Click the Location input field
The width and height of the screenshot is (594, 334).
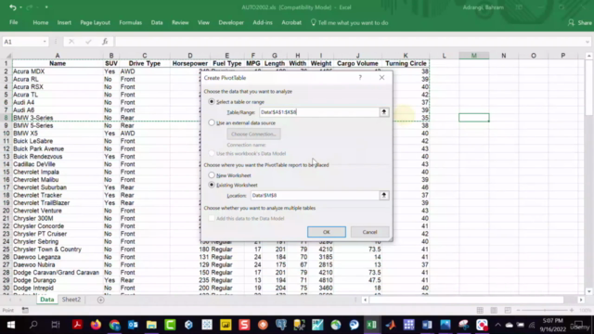[x=315, y=196]
